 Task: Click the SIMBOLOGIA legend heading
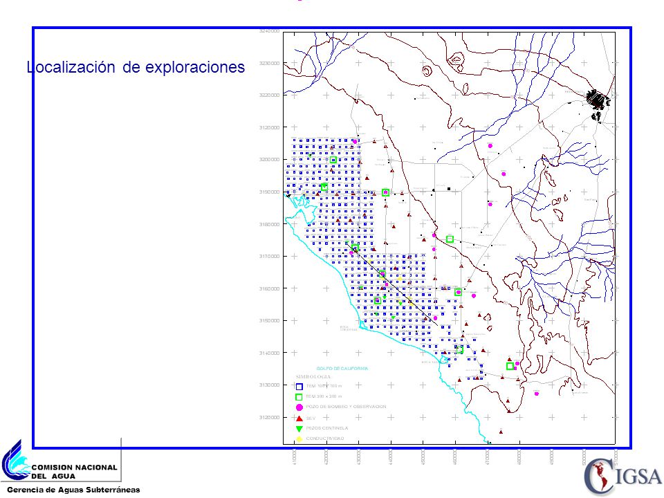tap(313, 377)
